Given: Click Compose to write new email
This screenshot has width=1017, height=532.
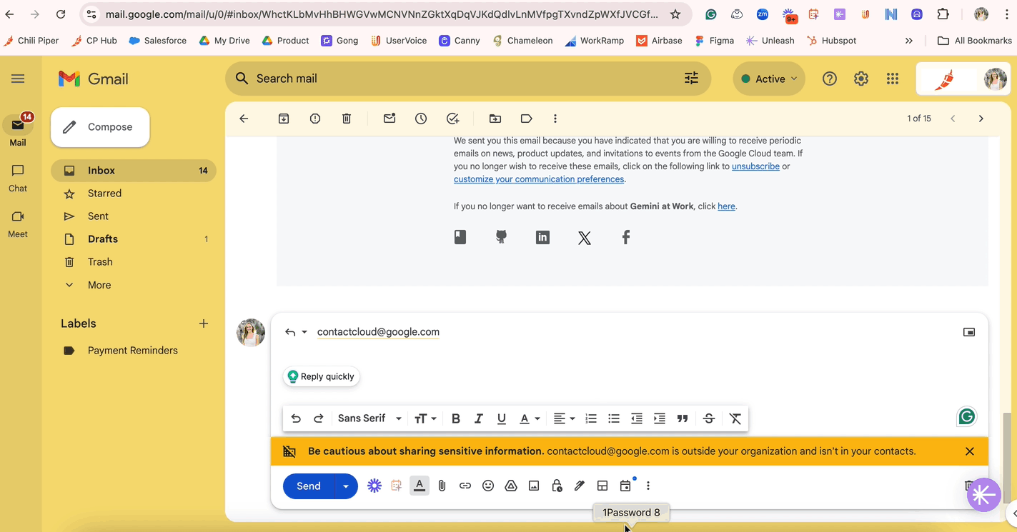Looking at the screenshot, I should pyautogui.click(x=100, y=127).
